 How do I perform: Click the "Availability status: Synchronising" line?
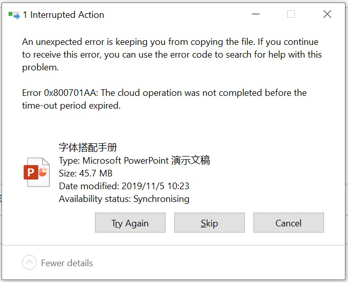point(124,199)
